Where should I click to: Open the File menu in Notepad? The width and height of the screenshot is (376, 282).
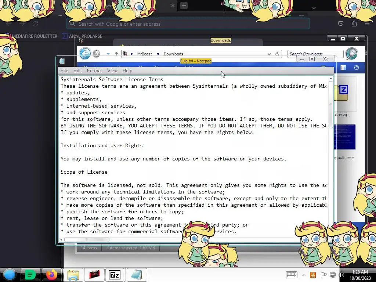click(x=64, y=70)
